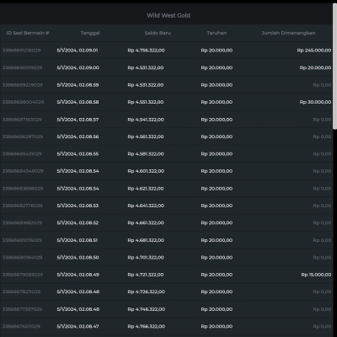Click the Saldo Baru column header

[158, 33]
